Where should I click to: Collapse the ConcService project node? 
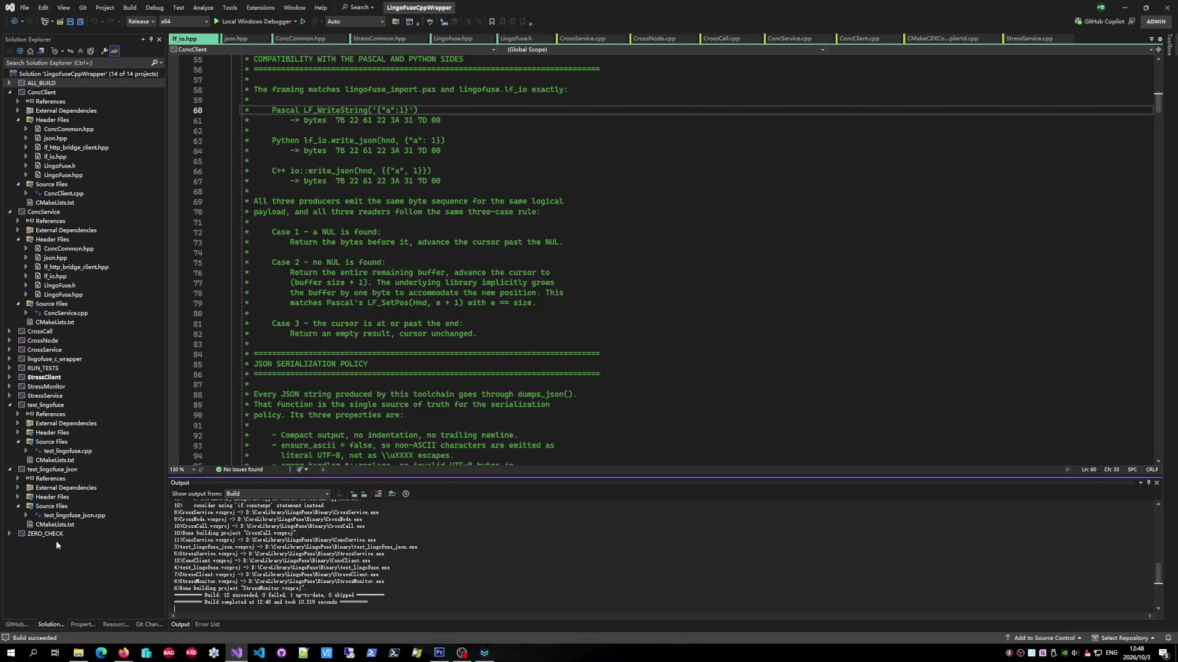[9, 211]
